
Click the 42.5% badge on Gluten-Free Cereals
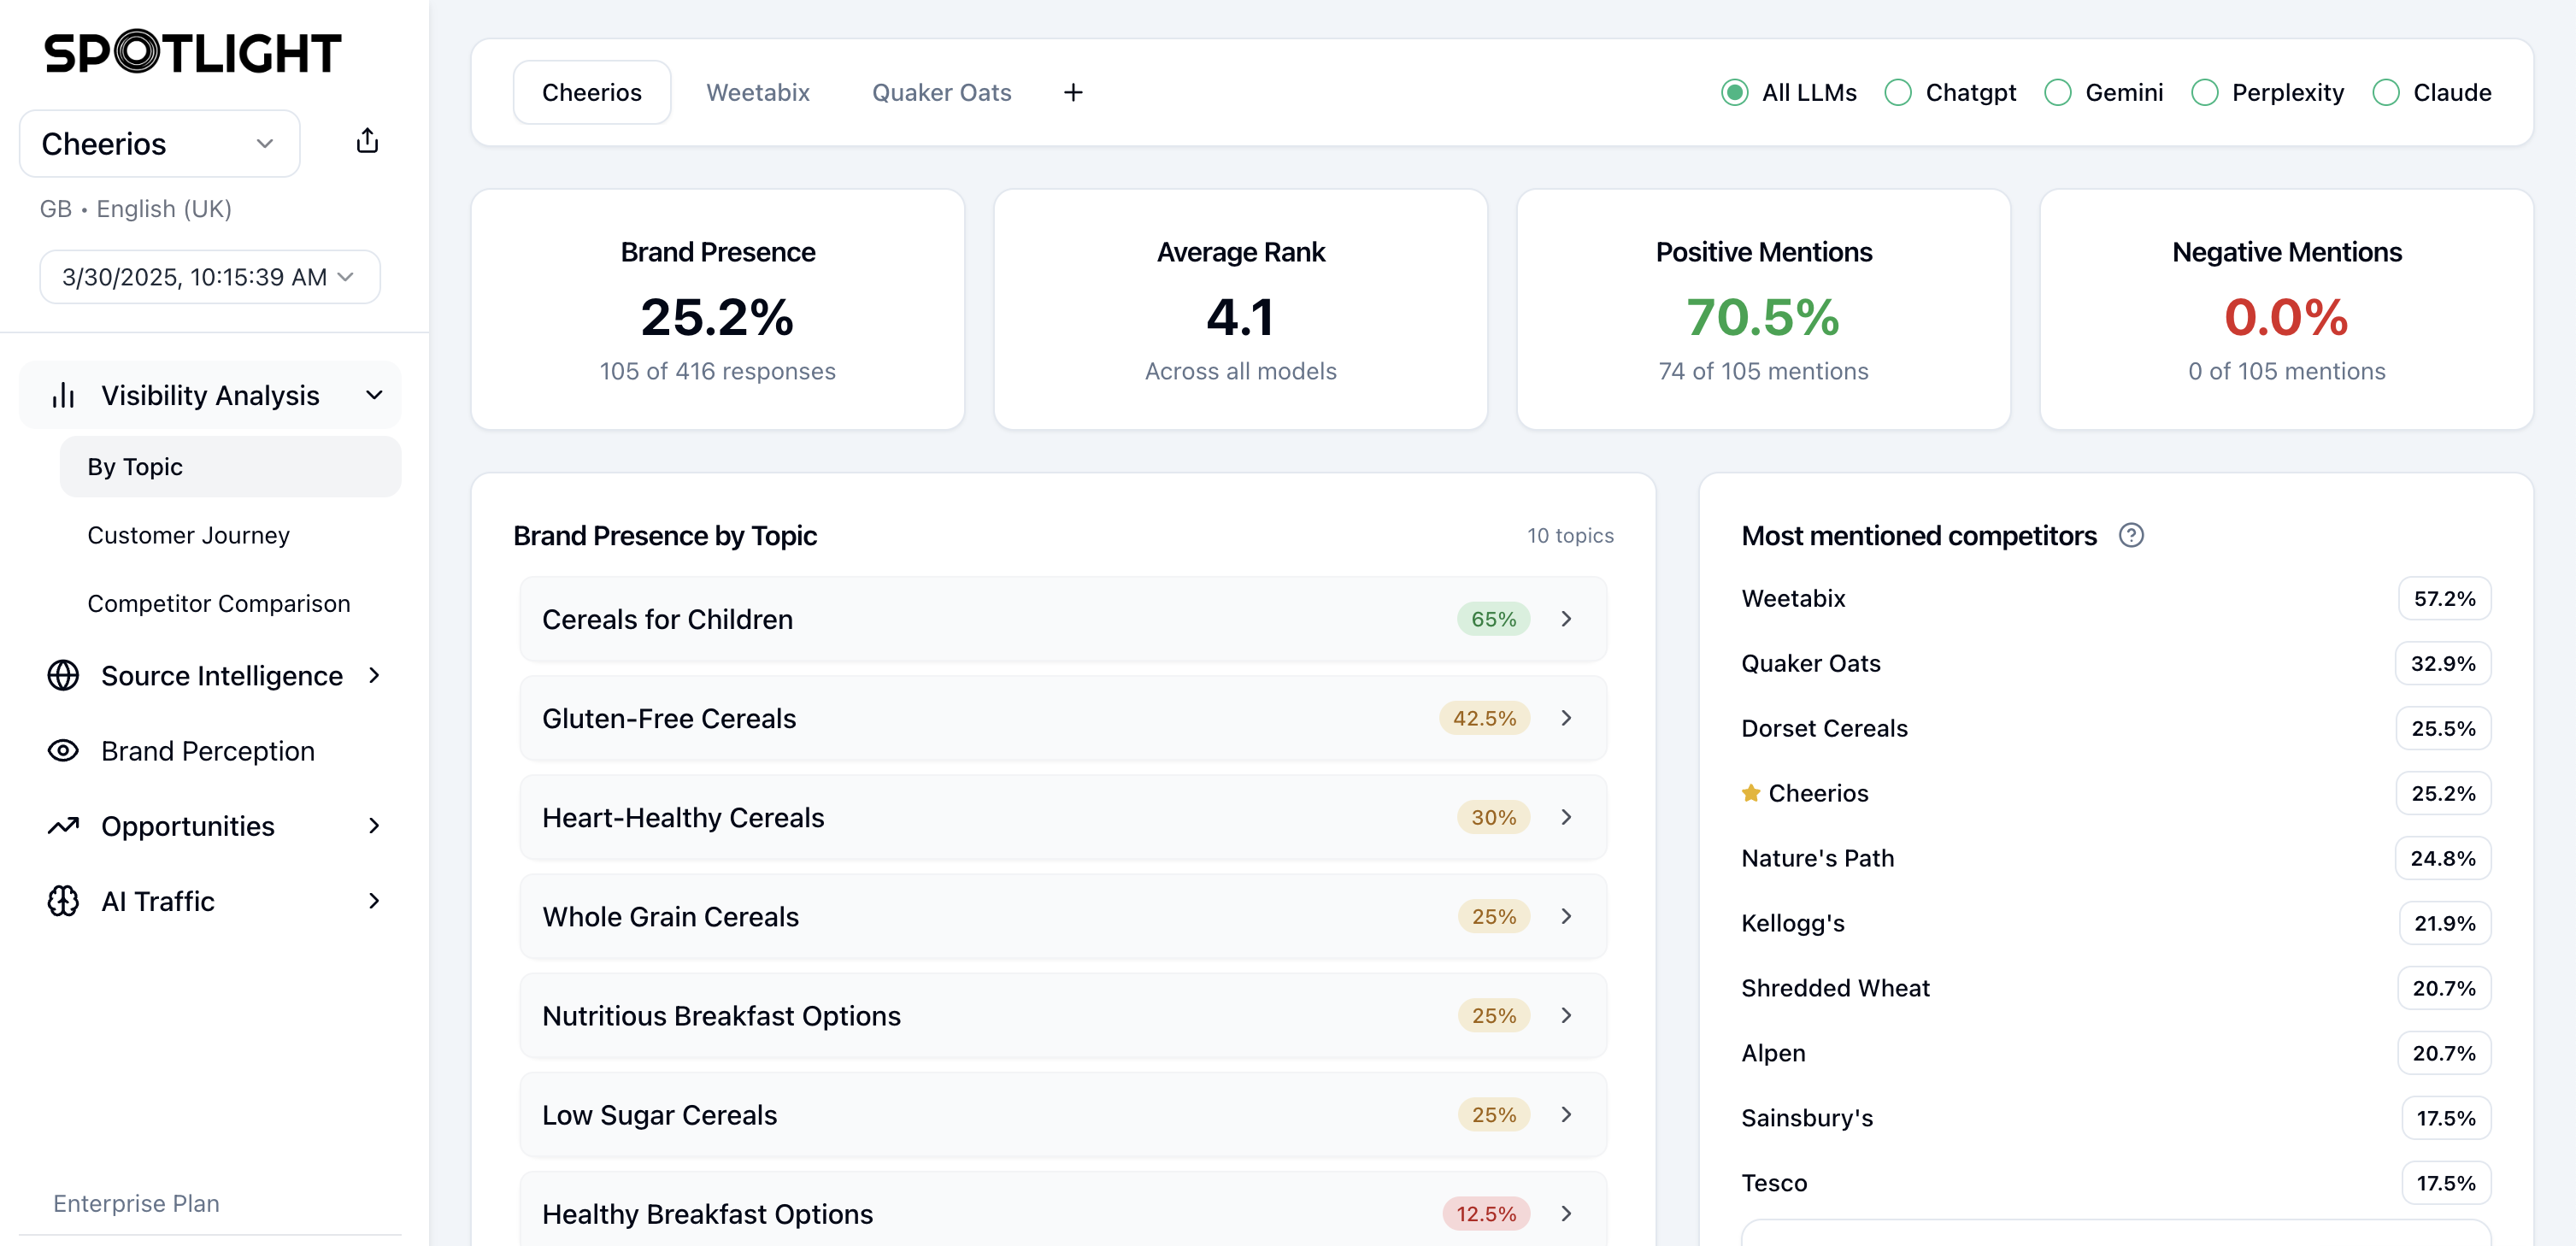point(1483,718)
